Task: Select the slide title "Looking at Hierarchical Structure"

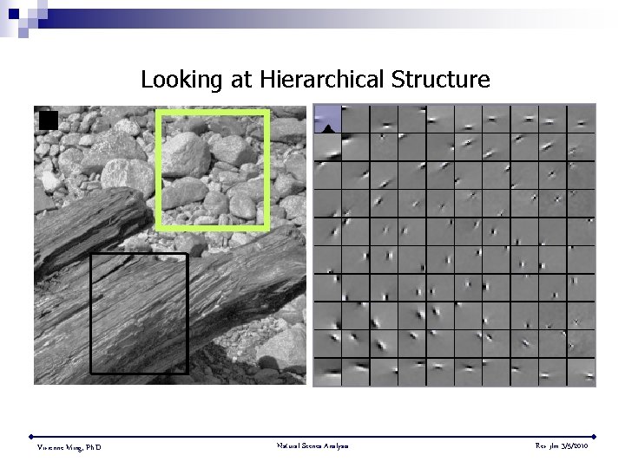Action: coord(315,79)
